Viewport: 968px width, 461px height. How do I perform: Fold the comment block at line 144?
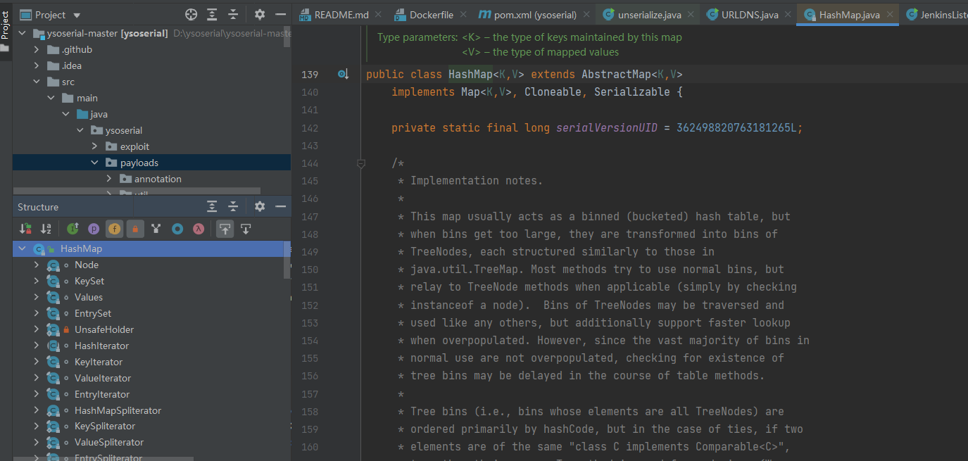[361, 163]
